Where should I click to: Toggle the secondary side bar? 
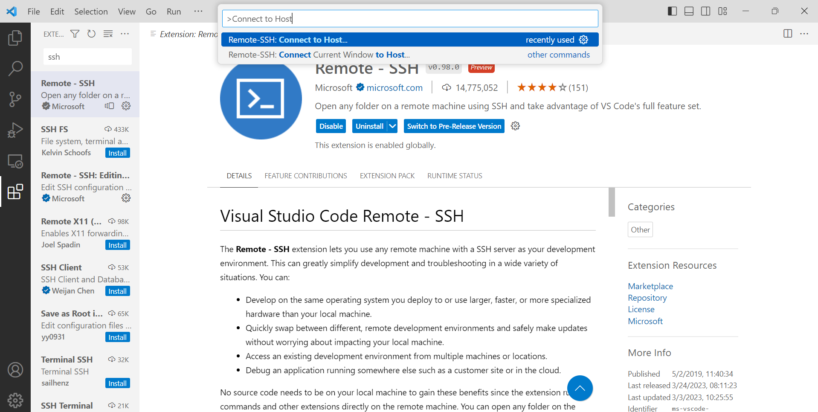click(x=706, y=11)
